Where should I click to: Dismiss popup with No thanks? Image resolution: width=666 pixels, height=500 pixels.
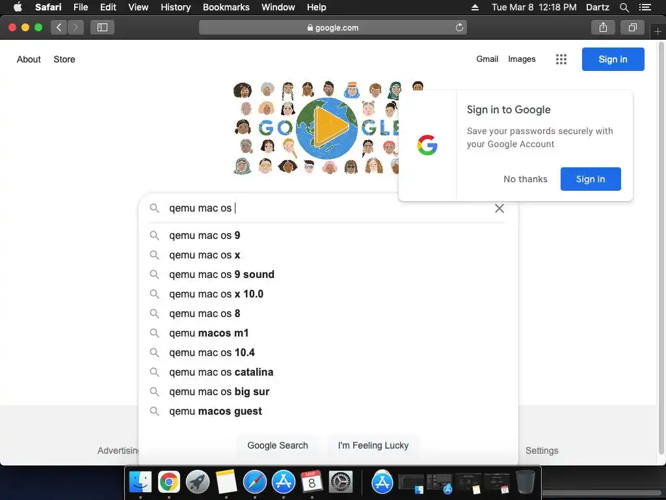tap(526, 179)
